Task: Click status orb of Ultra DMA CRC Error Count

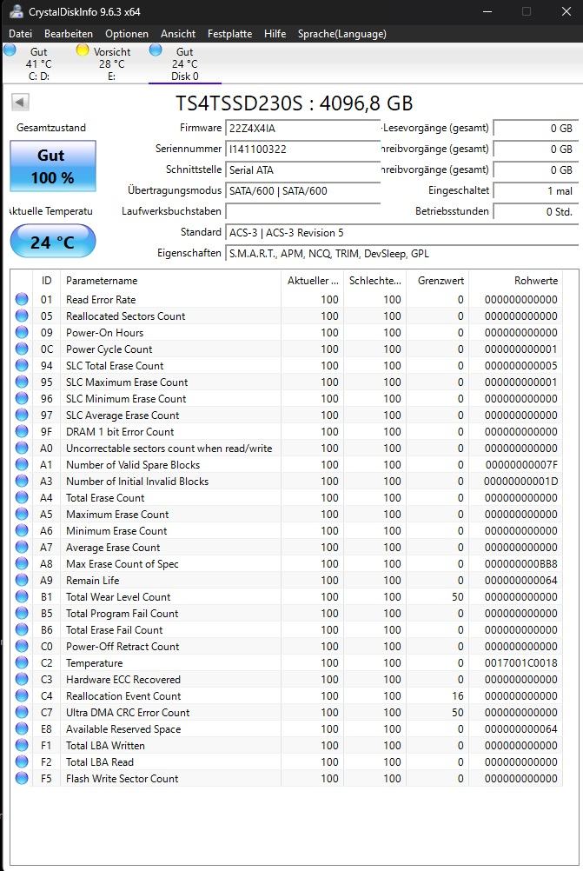Action: [x=22, y=712]
